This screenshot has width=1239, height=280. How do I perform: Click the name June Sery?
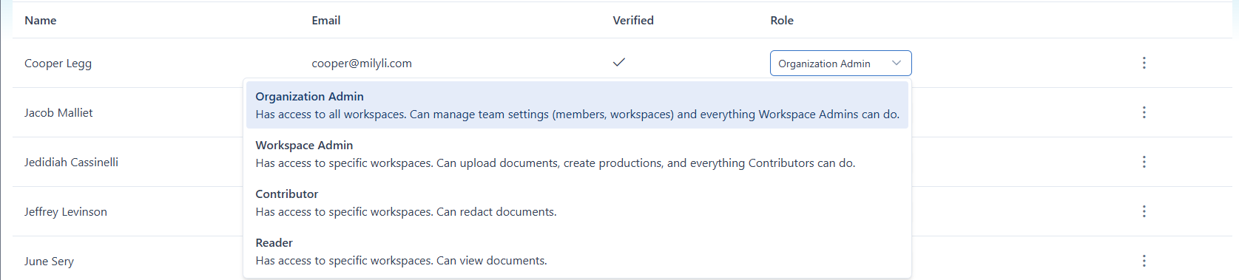[49, 262]
